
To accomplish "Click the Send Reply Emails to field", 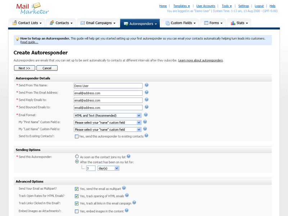I will tap(108, 100).
